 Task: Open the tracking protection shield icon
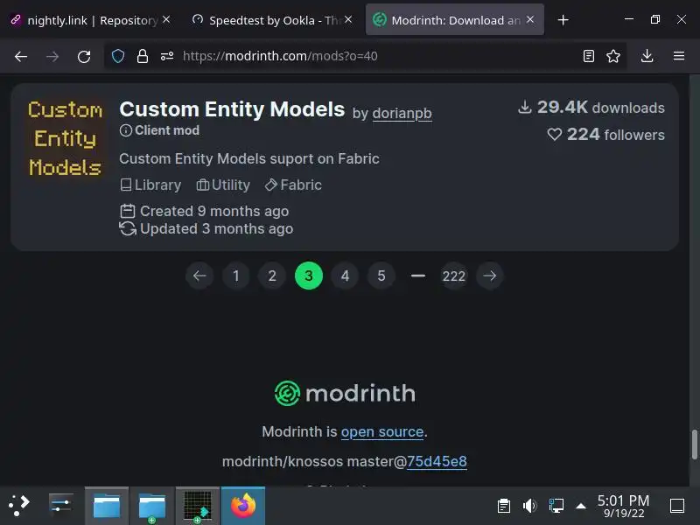pyautogui.click(x=118, y=56)
